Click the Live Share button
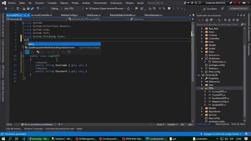Image resolution: width=251 pixels, height=141 pixels. tap(210, 9)
